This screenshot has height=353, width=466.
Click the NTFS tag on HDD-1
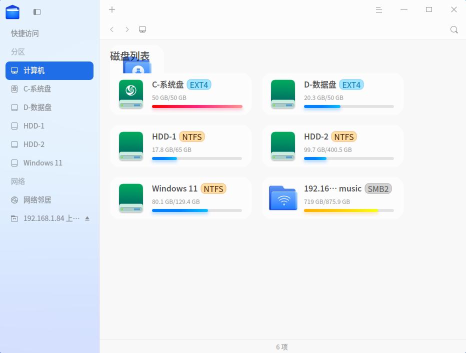click(192, 137)
